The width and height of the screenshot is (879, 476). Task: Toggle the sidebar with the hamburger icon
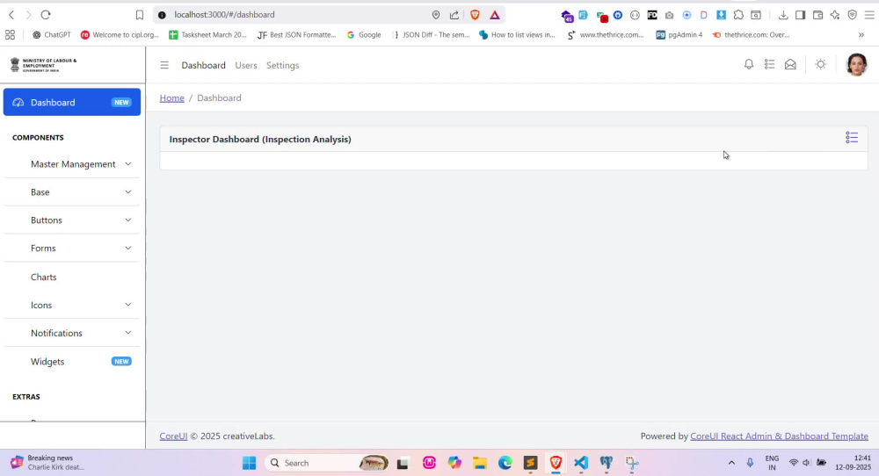click(x=164, y=66)
